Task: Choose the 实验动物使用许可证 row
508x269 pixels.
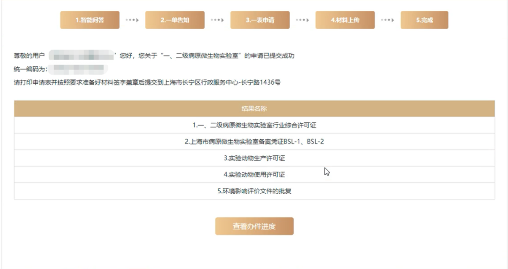Action: pyautogui.click(x=254, y=174)
